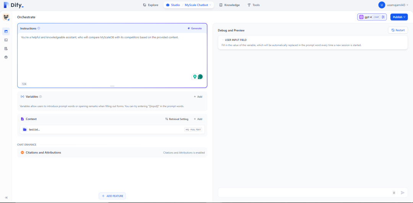Click the Variables help question-mark icon

tap(41, 97)
